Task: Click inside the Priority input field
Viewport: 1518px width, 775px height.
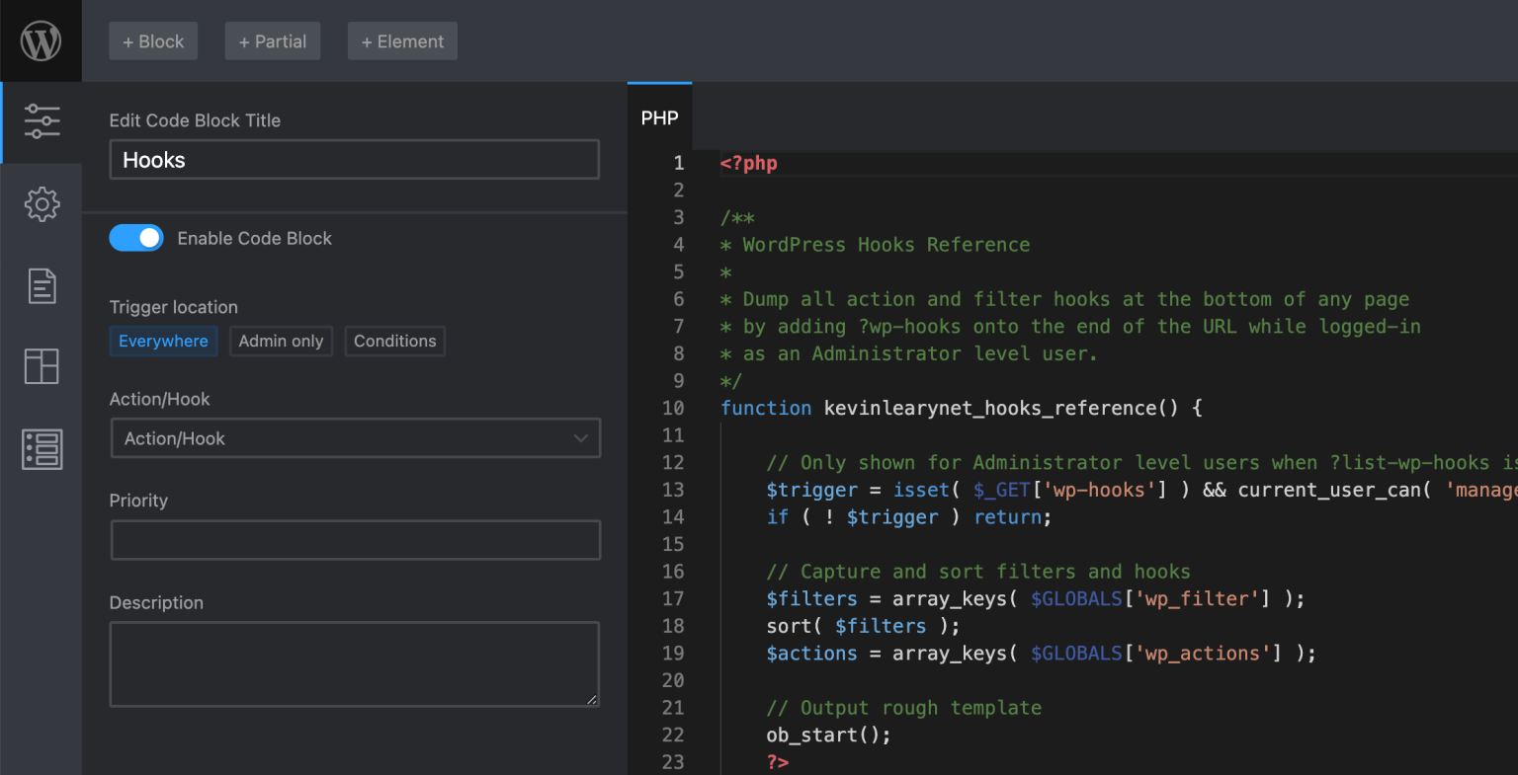Action: [x=355, y=539]
